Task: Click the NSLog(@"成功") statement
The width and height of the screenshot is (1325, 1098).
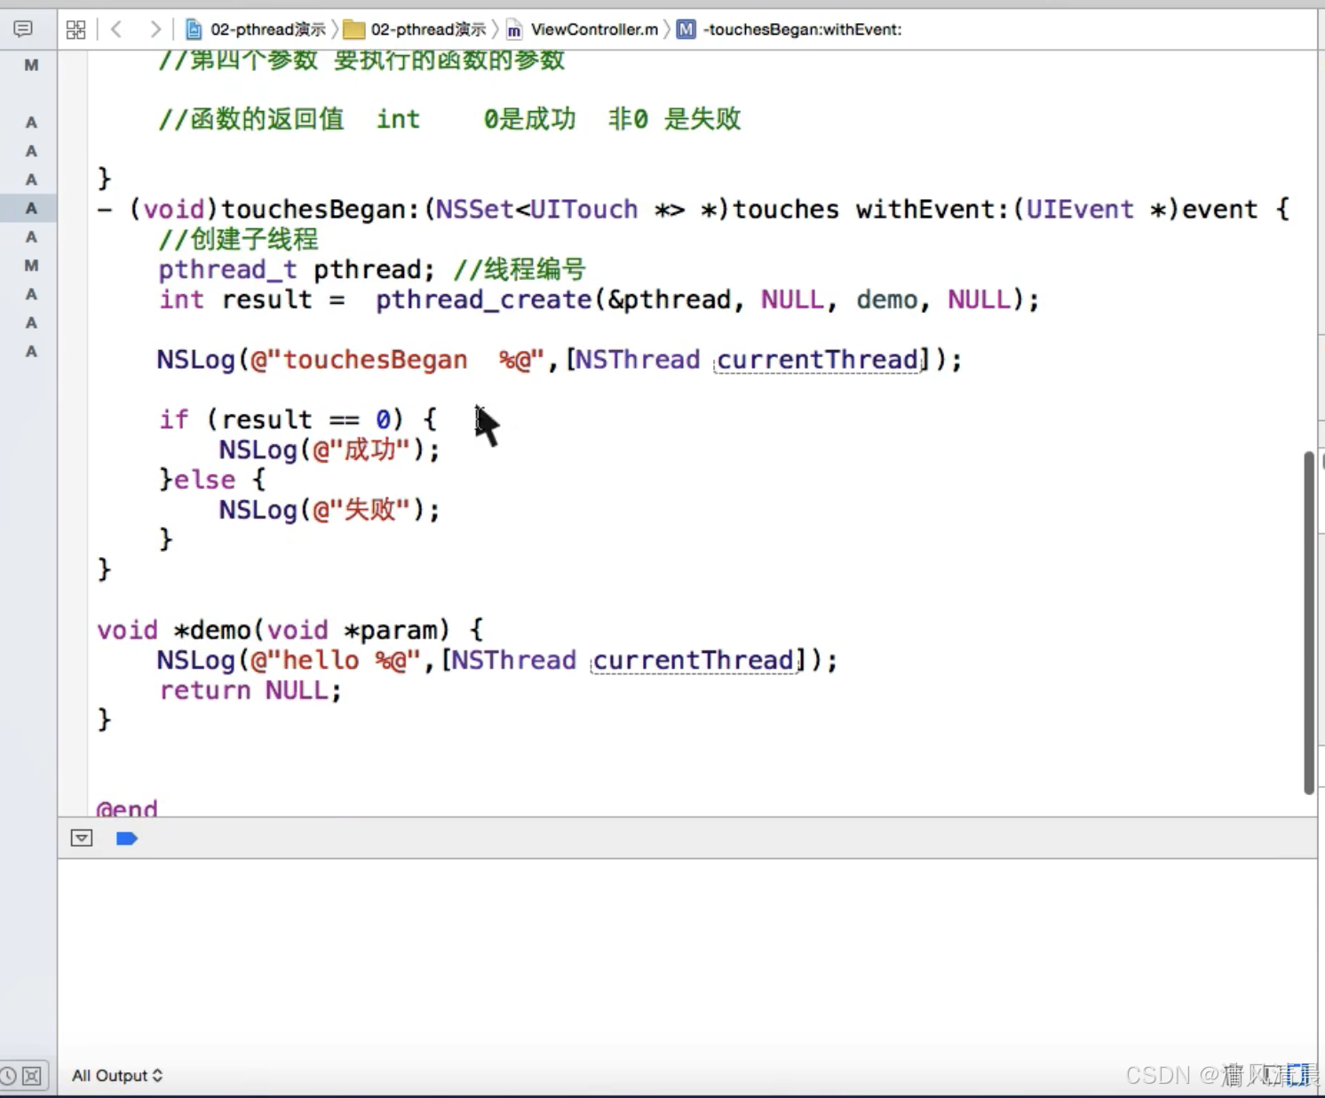Action: coord(329,450)
